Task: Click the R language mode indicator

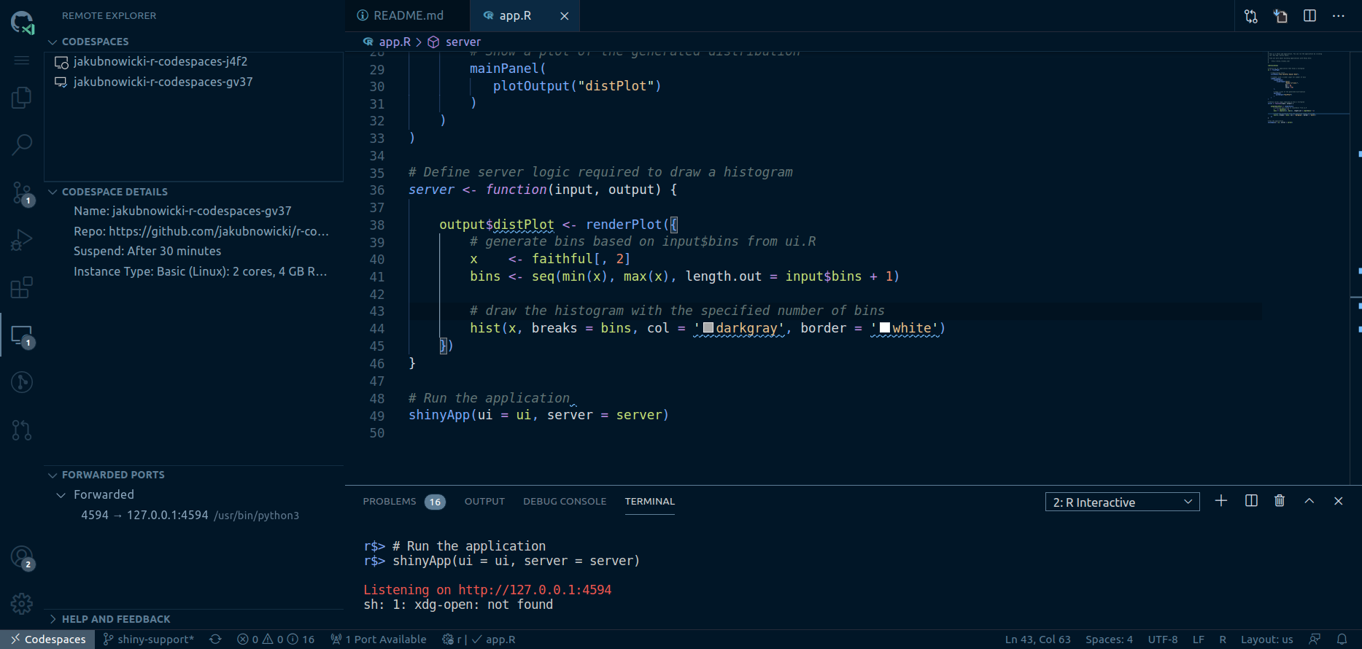Action: [1223, 640]
